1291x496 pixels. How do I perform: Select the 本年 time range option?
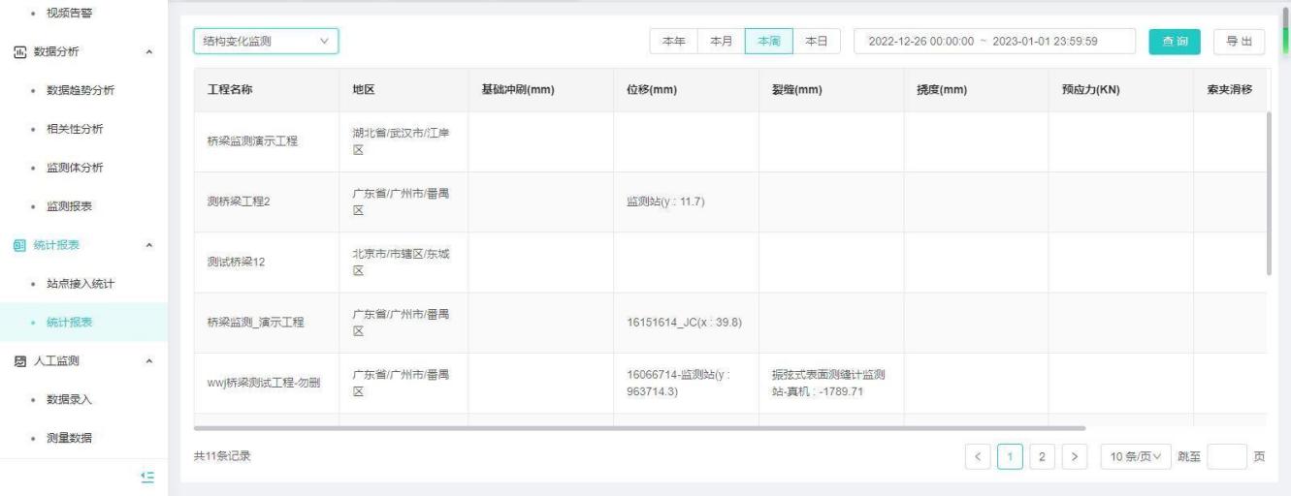pos(674,42)
